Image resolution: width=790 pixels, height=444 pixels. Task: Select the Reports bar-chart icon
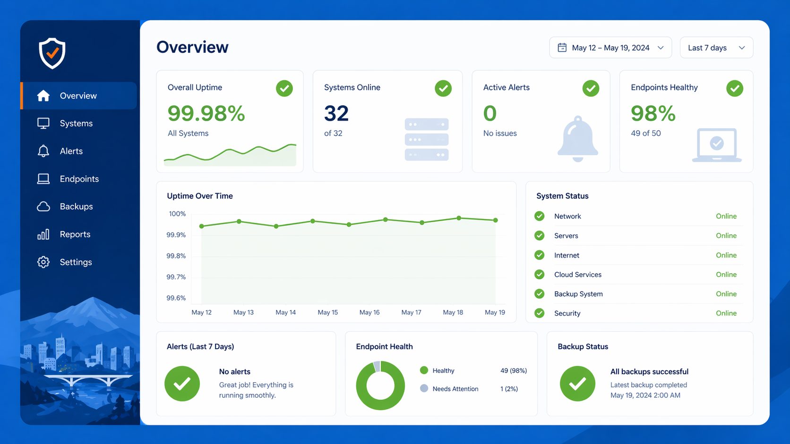point(43,234)
